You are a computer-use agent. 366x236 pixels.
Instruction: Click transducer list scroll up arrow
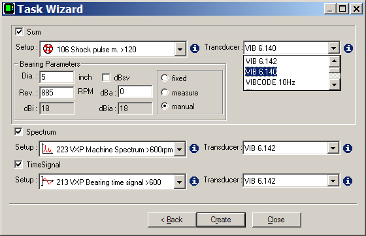[334, 61]
